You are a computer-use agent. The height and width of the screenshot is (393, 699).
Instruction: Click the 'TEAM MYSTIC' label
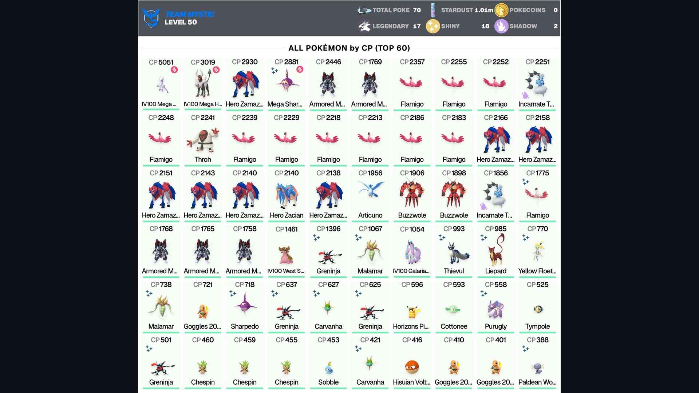coord(190,14)
